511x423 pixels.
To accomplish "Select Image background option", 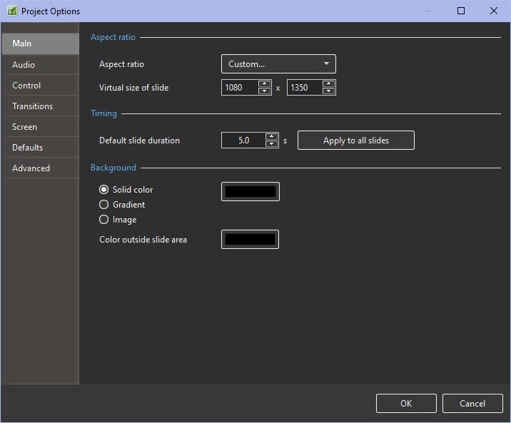I will 104,220.
